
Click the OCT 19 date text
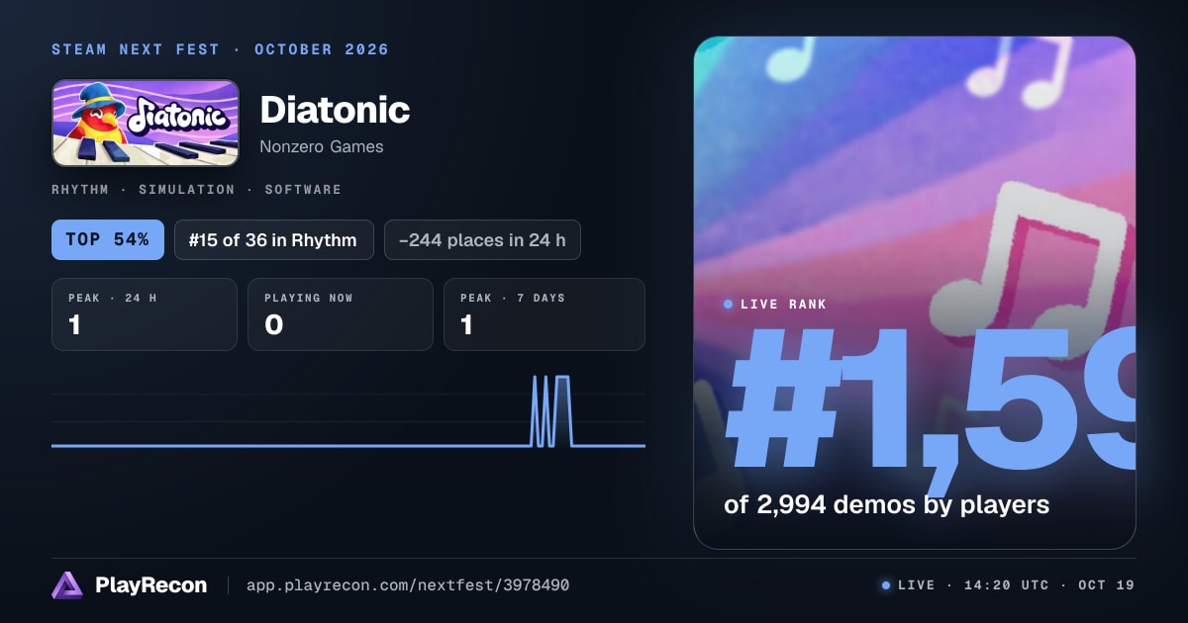tap(1107, 585)
